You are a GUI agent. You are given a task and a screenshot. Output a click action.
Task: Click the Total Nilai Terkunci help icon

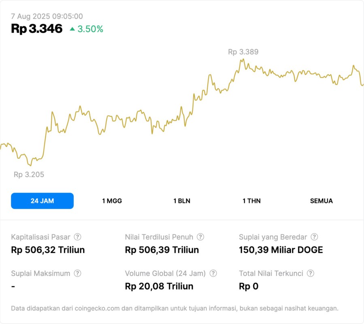[311, 273]
